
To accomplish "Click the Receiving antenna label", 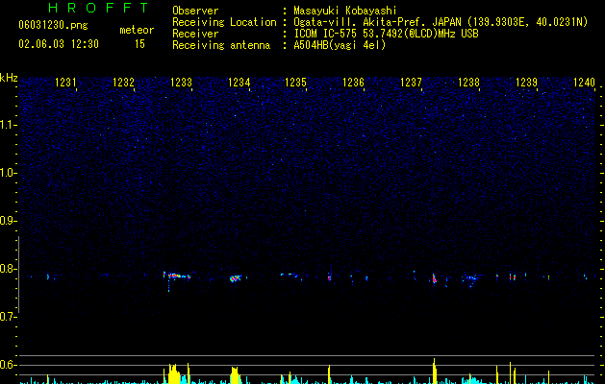I will point(221,45).
